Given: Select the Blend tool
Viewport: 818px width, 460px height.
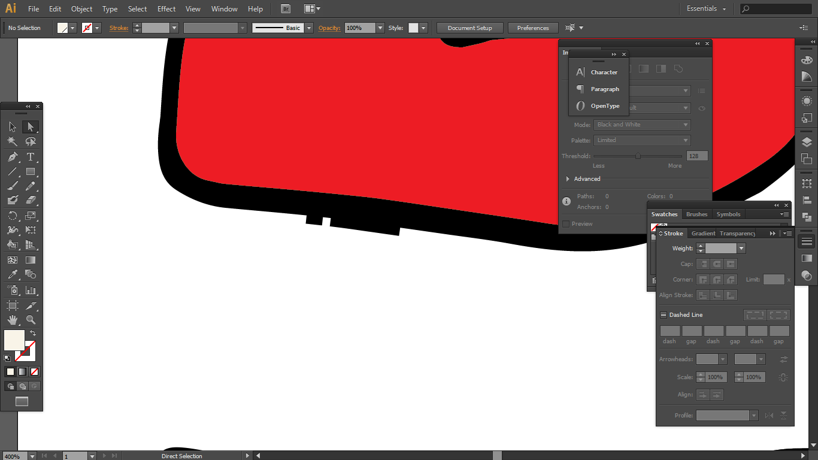Looking at the screenshot, I should point(31,274).
